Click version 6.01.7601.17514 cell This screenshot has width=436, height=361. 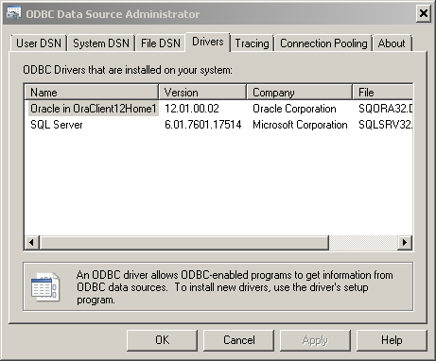coord(203,125)
